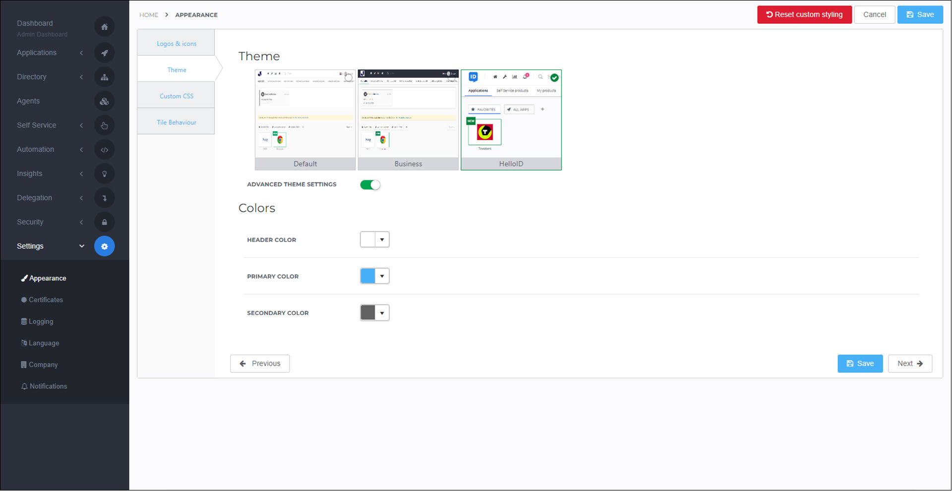Open the Primary Color dropdown arrow

(382, 276)
